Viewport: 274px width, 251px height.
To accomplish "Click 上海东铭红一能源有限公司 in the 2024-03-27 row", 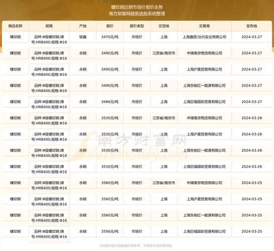I will [x=204, y=85].
